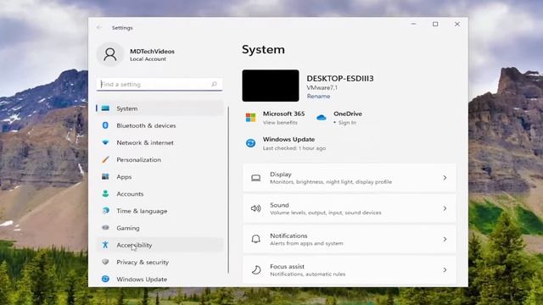Click the search magnifier icon

tap(214, 84)
